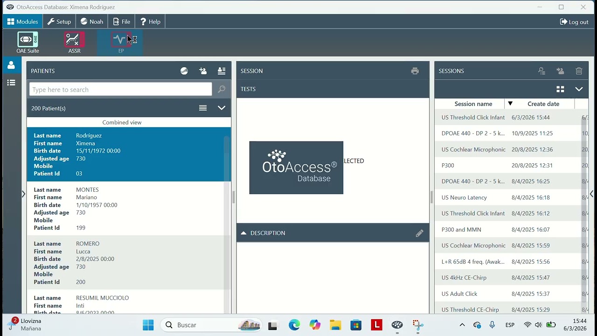Click the sessions panel collapse arrow
The width and height of the screenshot is (597, 336).
(x=591, y=194)
